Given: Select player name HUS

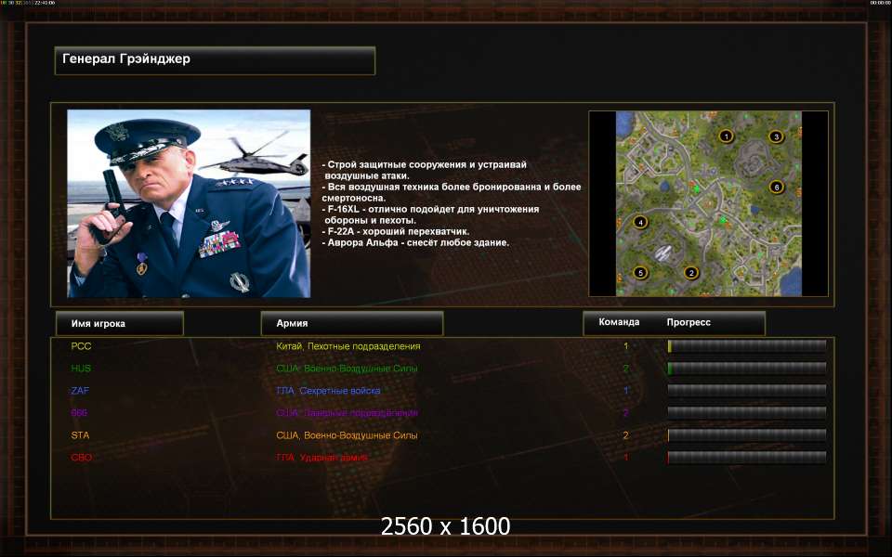Looking at the screenshot, I should click(81, 369).
